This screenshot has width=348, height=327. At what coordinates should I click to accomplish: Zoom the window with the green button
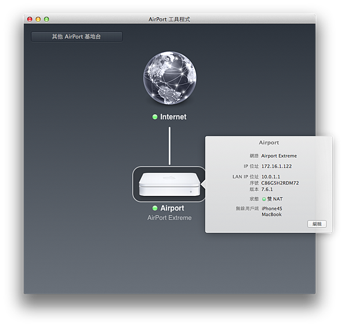click(46, 19)
